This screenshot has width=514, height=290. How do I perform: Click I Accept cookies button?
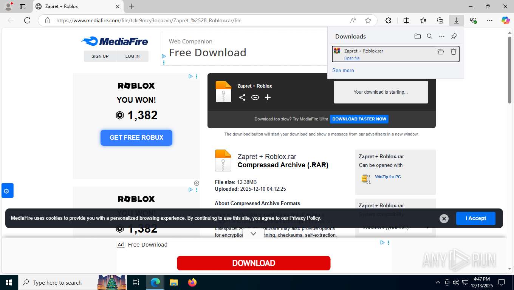[475, 218]
